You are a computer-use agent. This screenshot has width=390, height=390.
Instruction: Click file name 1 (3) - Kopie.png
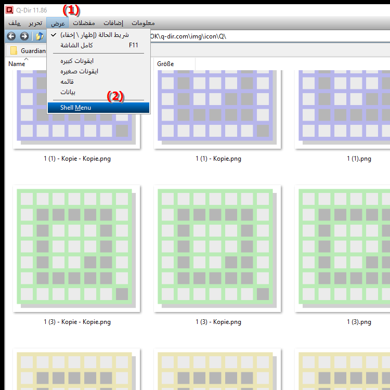[218, 322]
